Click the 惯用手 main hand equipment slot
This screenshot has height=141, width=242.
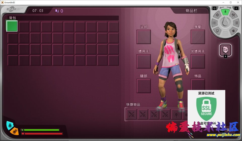(144, 61)
